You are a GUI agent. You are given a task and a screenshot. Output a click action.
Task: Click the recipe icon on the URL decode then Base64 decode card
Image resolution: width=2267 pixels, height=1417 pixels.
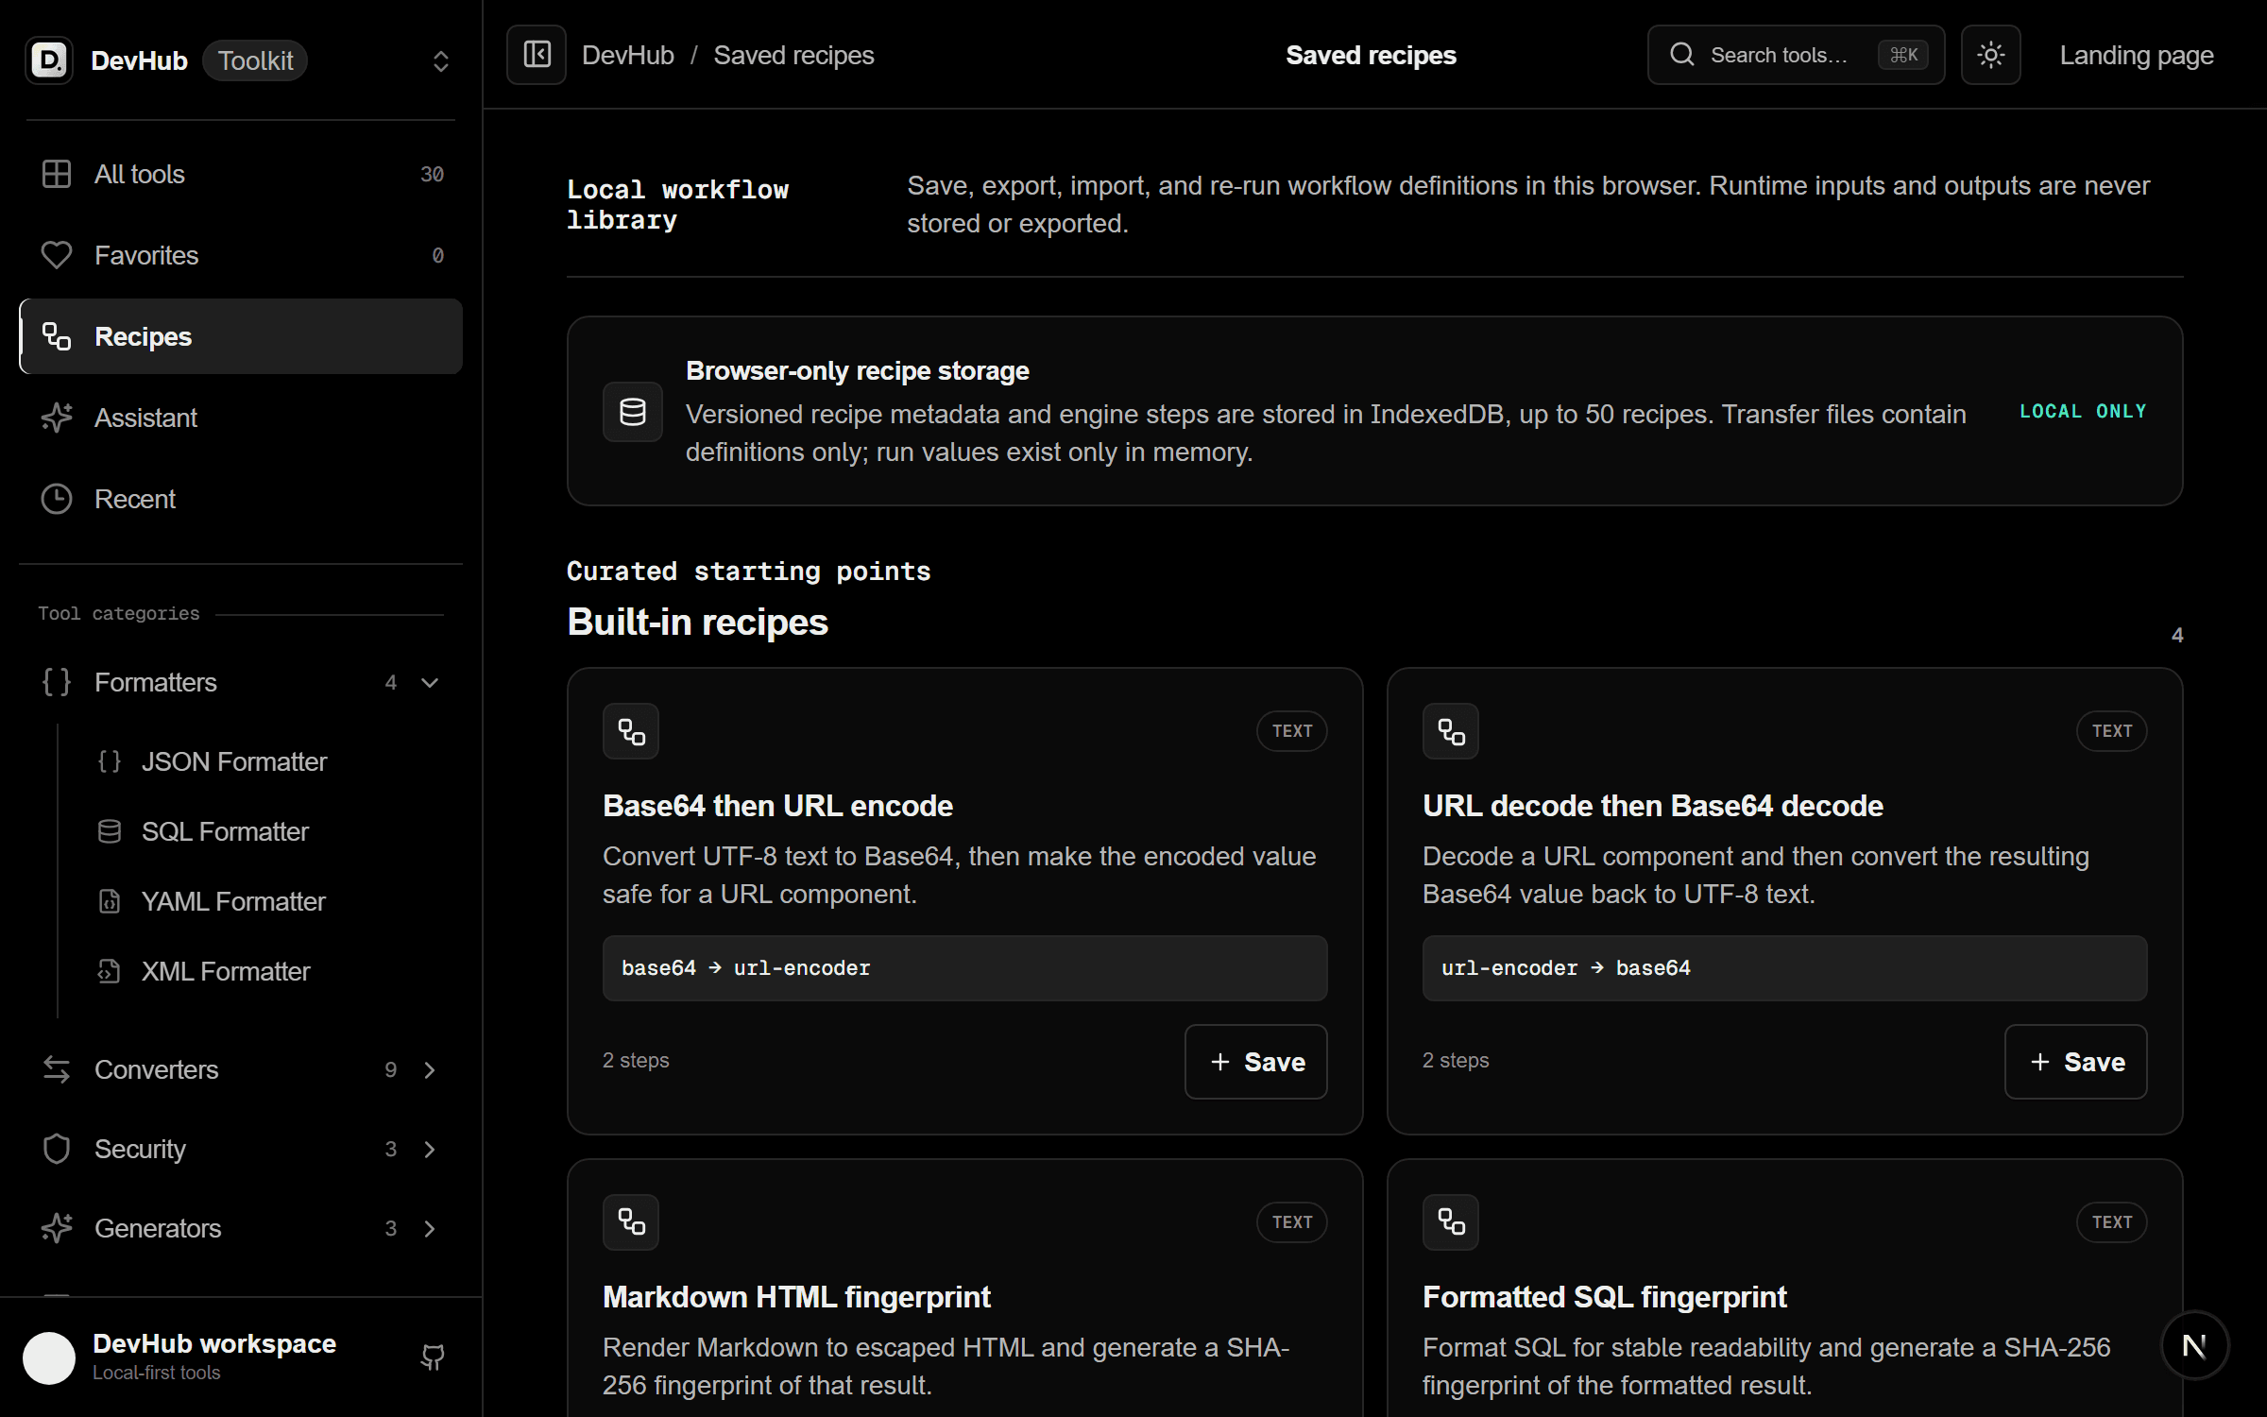click(x=1451, y=731)
